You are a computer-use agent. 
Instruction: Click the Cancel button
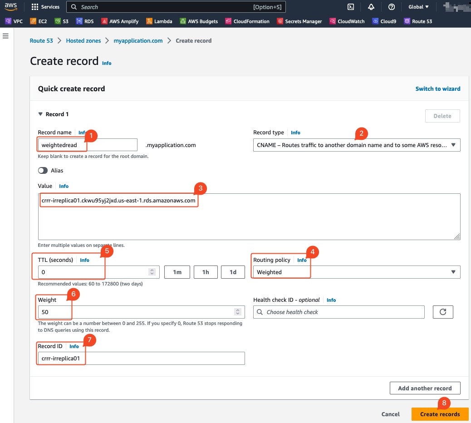(391, 414)
